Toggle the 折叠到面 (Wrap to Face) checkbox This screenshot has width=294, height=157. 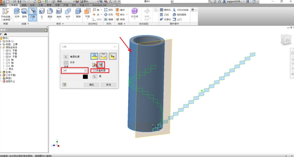click(x=94, y=71)
